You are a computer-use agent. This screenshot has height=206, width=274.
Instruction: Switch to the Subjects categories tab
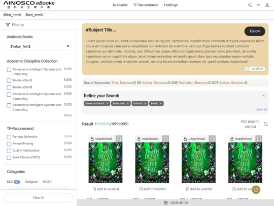pyautogui.click(x=31, y=182)
